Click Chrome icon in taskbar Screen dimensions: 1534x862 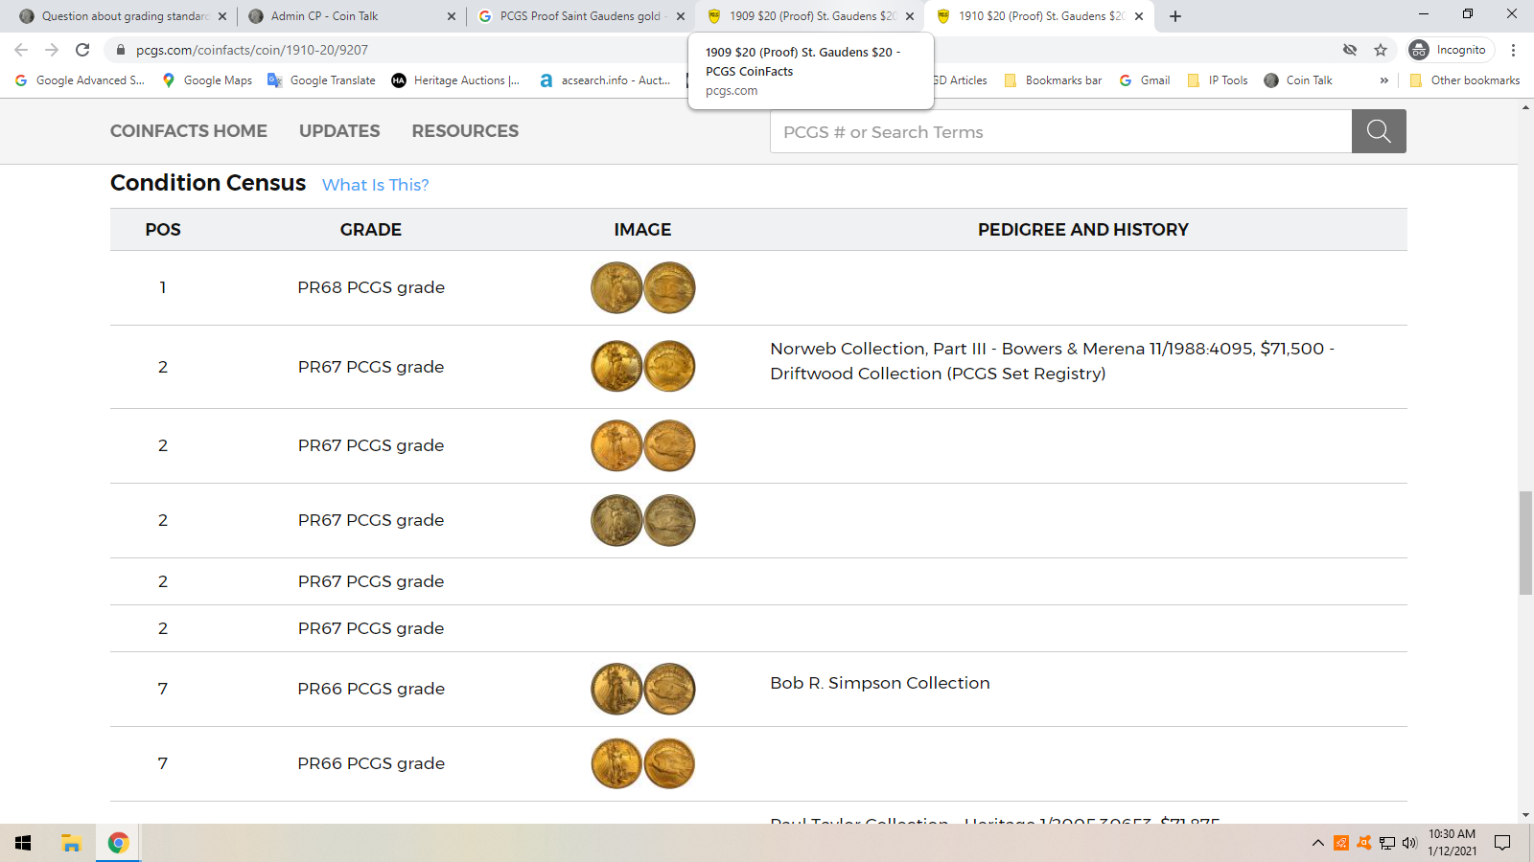(118, 843)
